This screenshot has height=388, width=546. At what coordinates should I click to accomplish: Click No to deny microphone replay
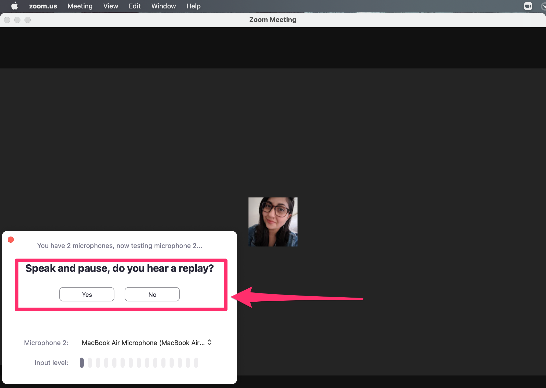click(152, 294)
